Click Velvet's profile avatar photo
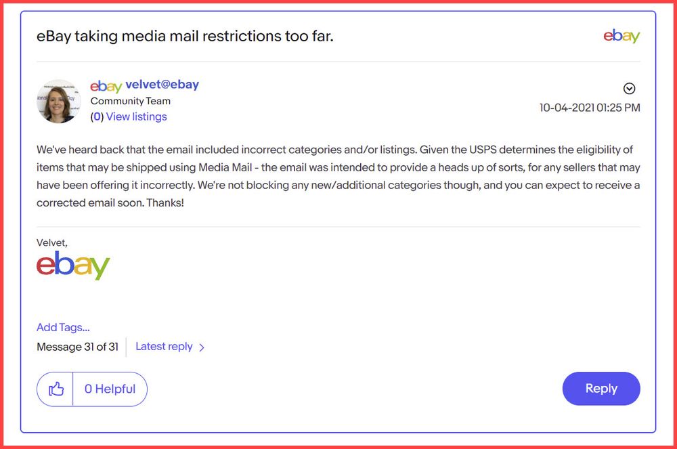Screen dimensions: 677x449 pyautogui.click(x=58, y=102)
